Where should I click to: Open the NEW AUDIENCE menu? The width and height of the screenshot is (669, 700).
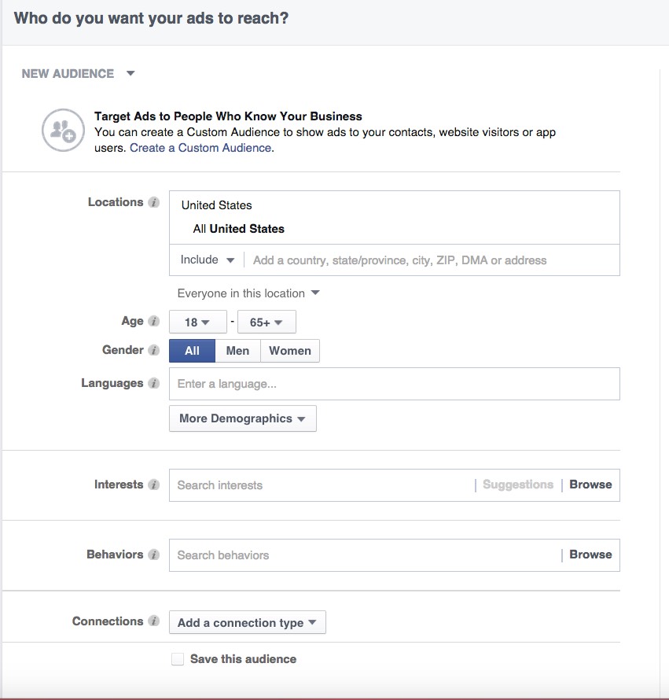(x=78, y=74)
